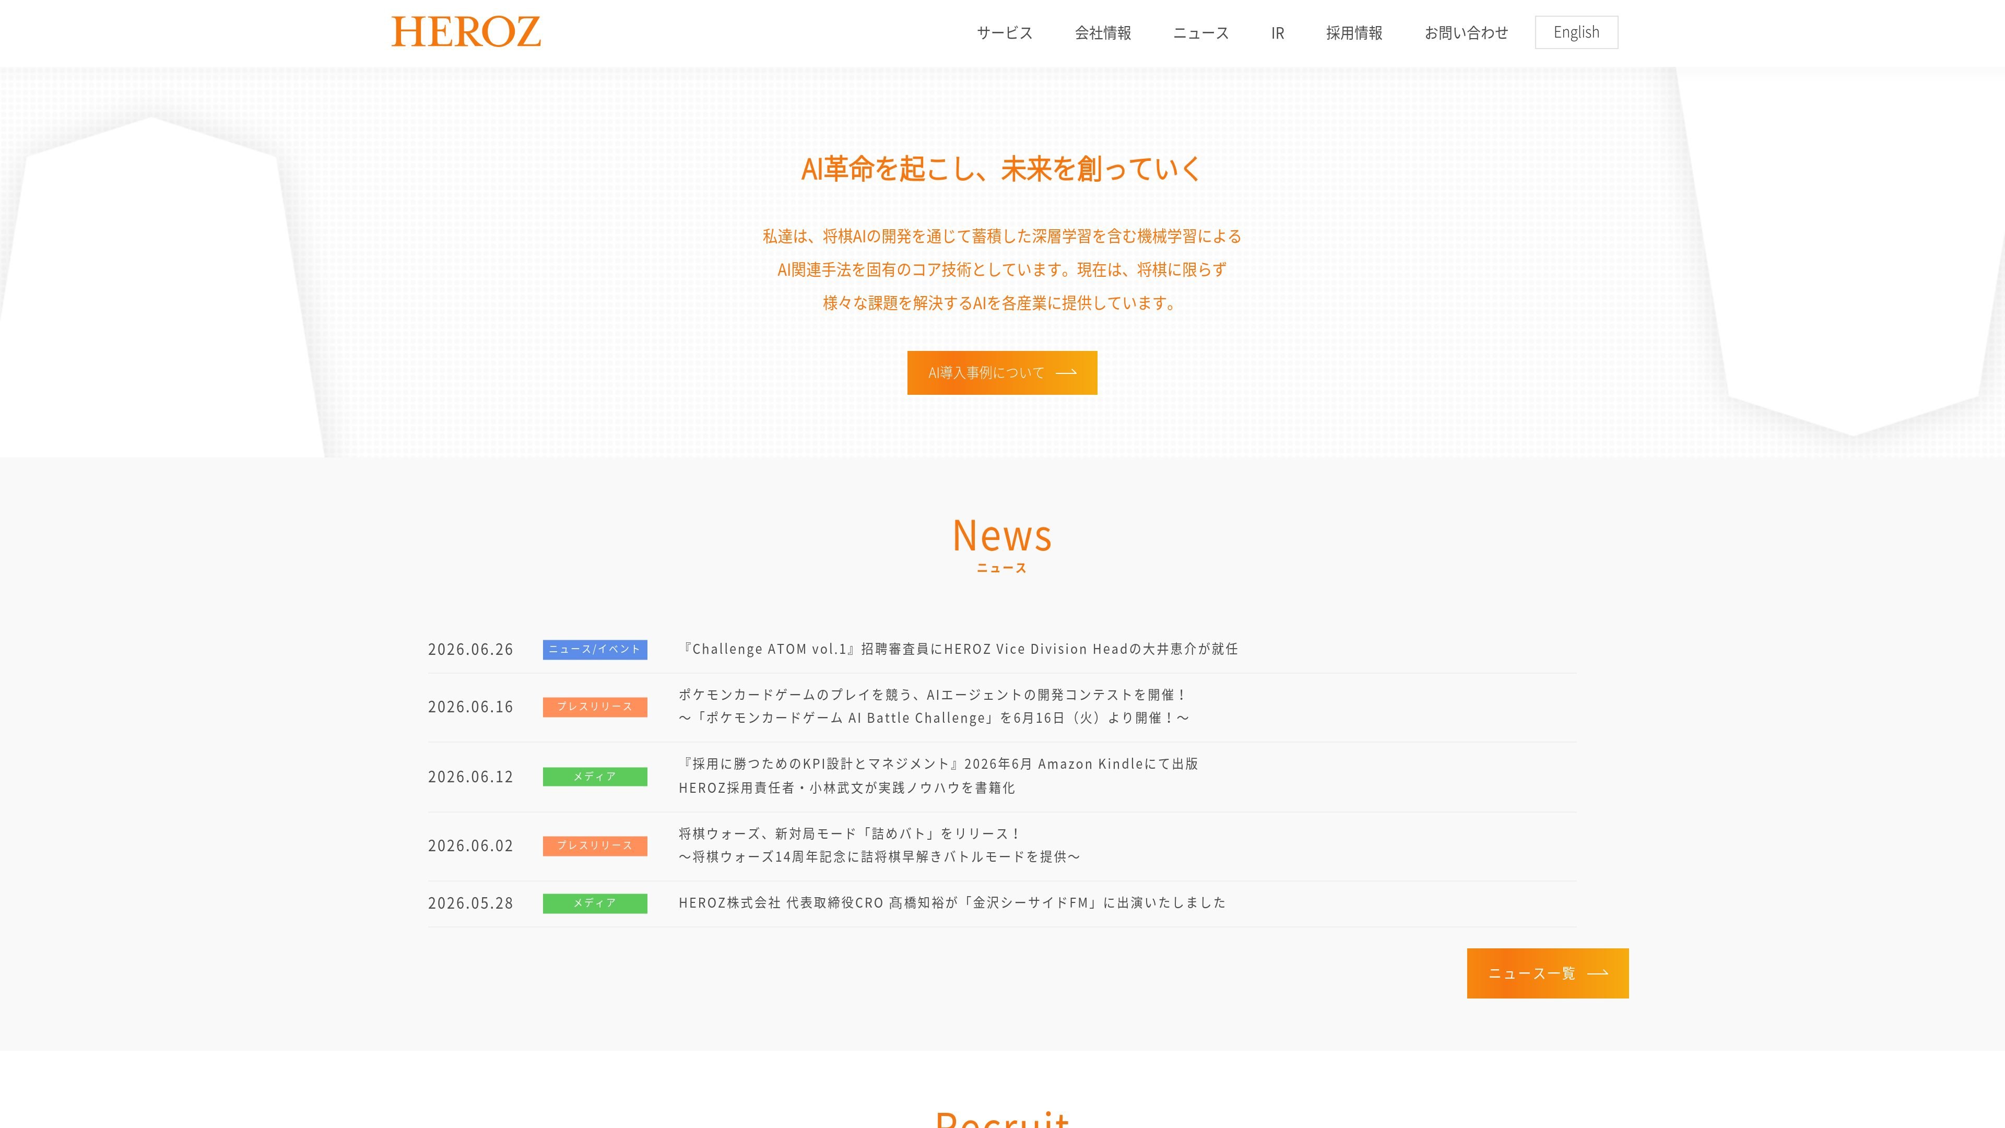This screenshot has height=1128, width=2005.
Task: Go to the ニュース navigation item
Action: click(1201, 33)
